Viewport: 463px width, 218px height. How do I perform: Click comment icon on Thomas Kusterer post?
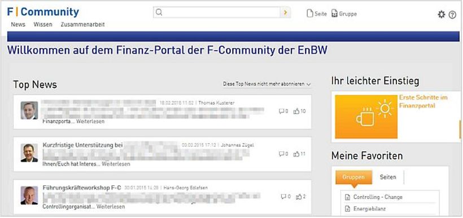(x=281, y=112)
